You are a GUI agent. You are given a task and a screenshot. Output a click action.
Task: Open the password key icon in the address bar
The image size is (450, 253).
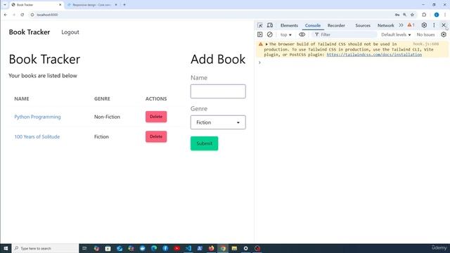point(397,15)
